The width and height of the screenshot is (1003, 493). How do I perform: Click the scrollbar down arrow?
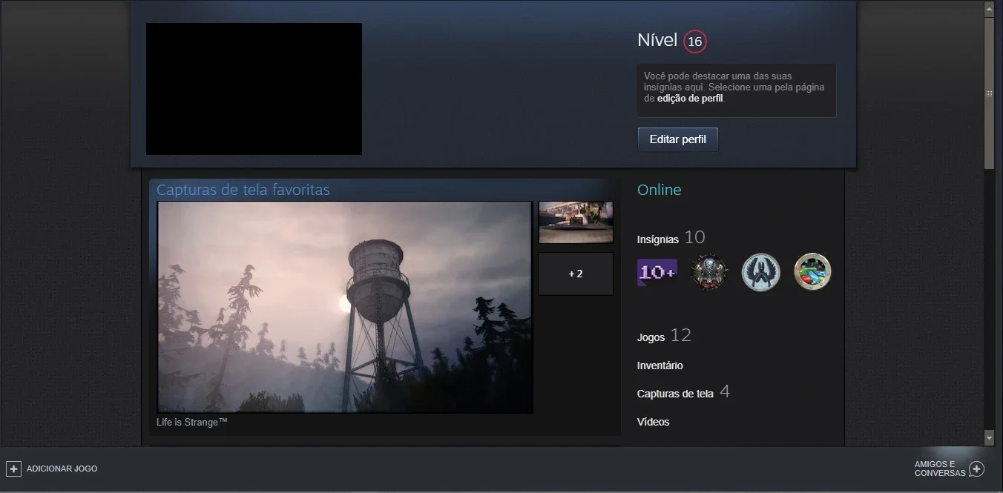click(x=989, y=438)
